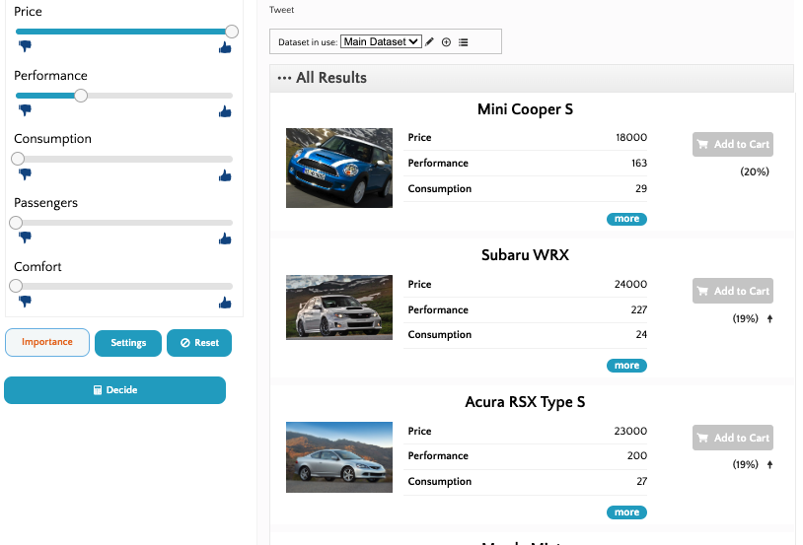Image resolution: width=803 pixels, height=545 pixels.
Task: Click the pencil edit dataset icon
Action: (x=430, y=42)
